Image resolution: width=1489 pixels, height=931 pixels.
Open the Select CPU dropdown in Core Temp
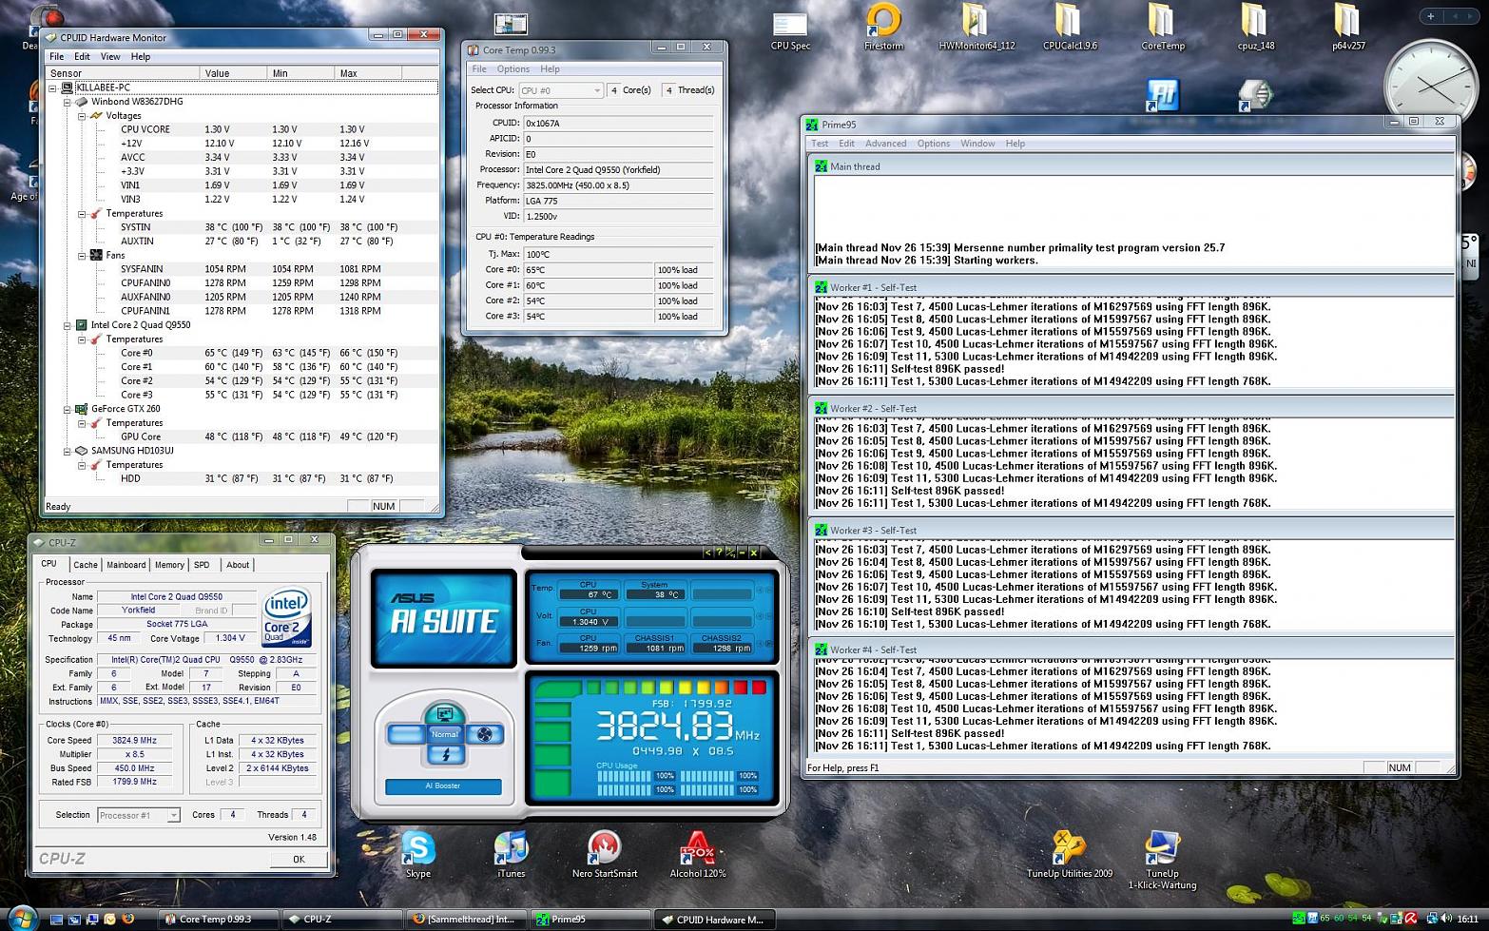(561, 90)
